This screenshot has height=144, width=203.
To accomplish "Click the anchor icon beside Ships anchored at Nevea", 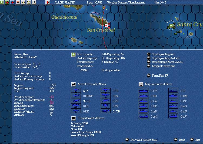I will [141, 84].
